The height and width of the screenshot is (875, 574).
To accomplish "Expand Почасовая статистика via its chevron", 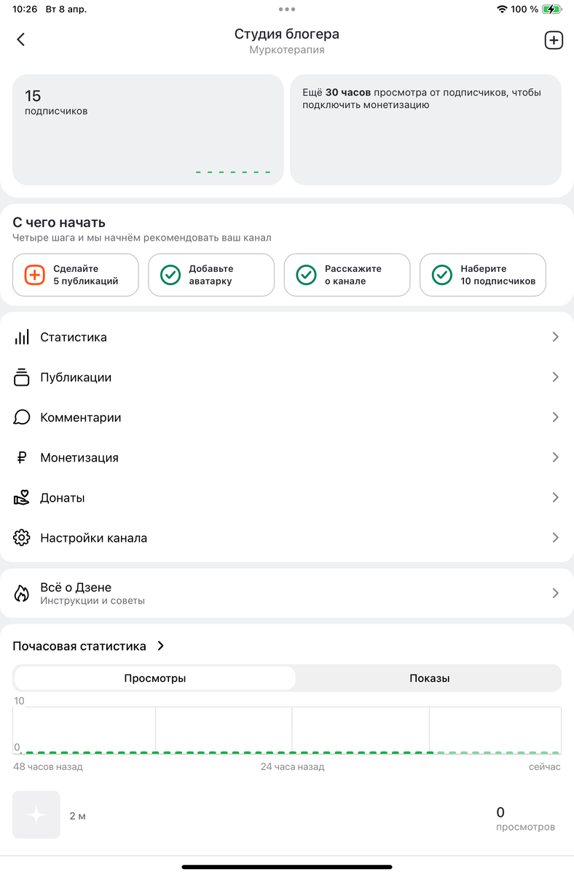I will point(161,646).
